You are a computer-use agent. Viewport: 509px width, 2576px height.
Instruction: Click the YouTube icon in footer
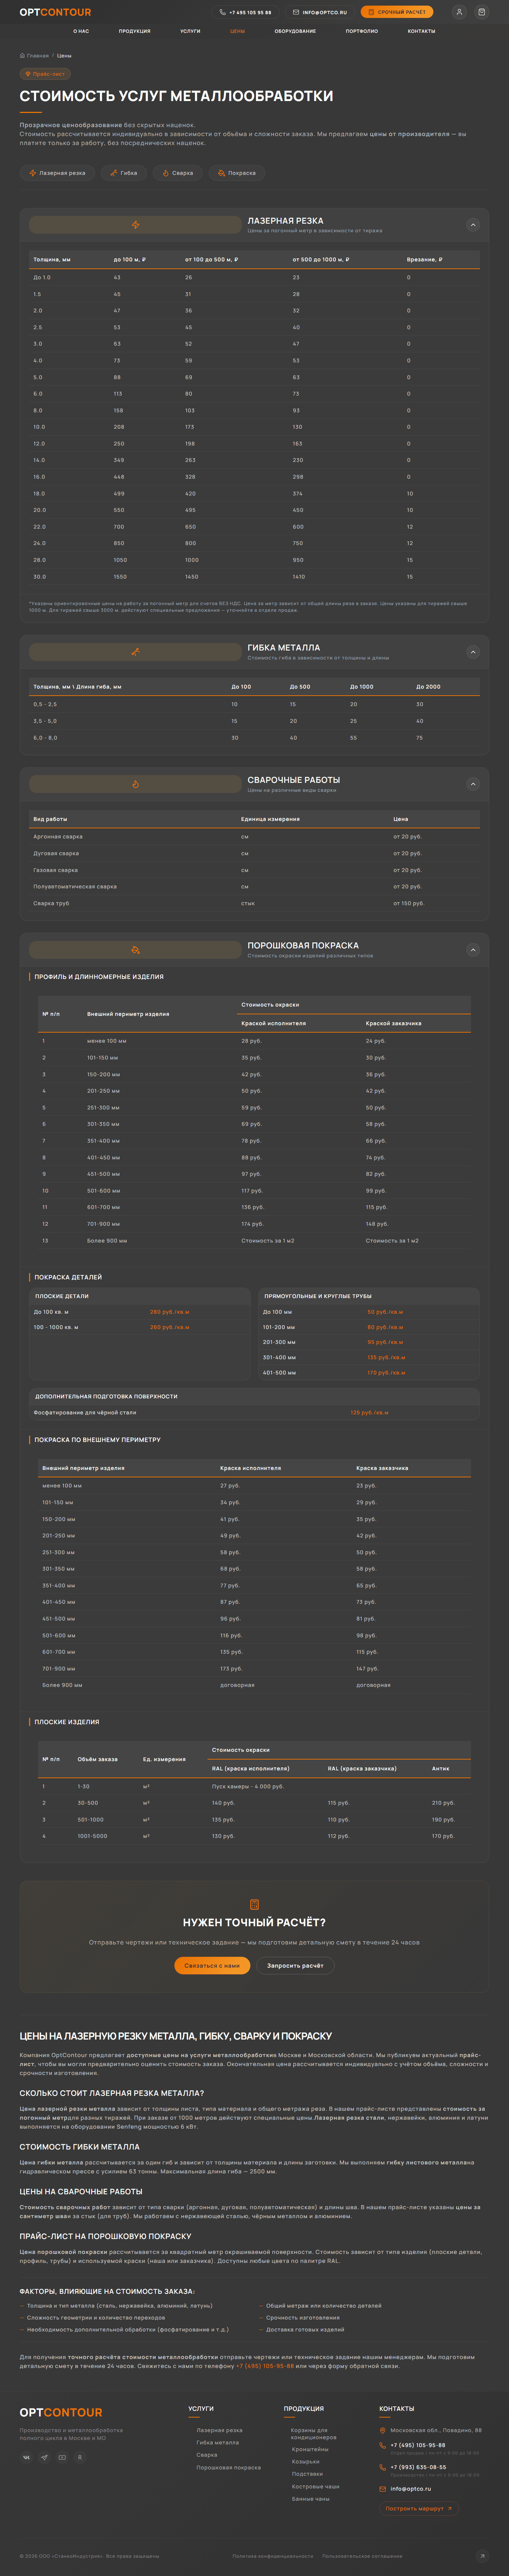62,2457
